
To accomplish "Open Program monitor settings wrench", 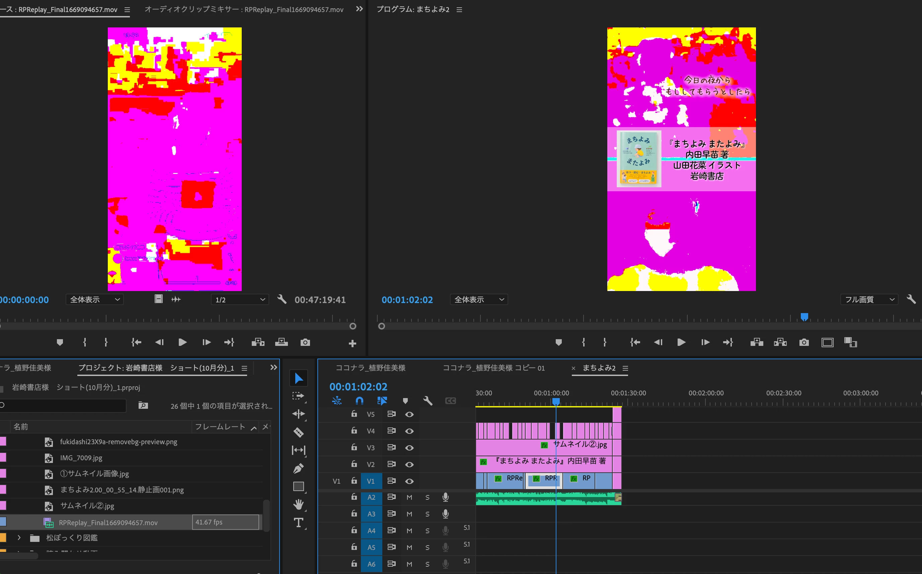I will click(x=911, y=299).
